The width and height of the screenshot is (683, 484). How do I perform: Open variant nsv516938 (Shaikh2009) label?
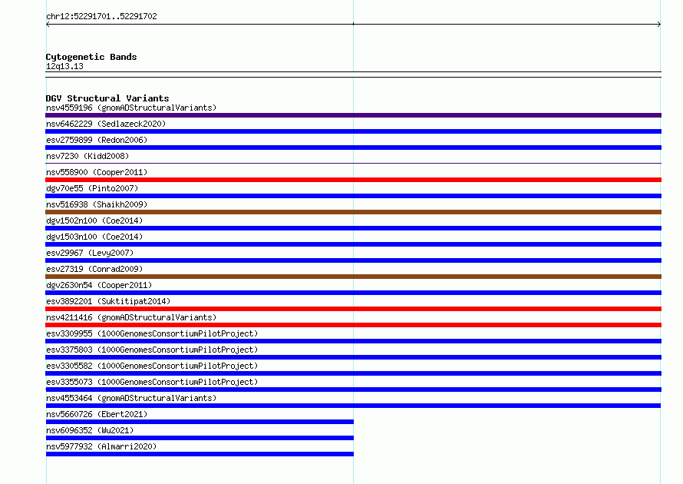point(97,204)
